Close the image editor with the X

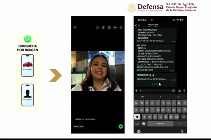point(75,27)
